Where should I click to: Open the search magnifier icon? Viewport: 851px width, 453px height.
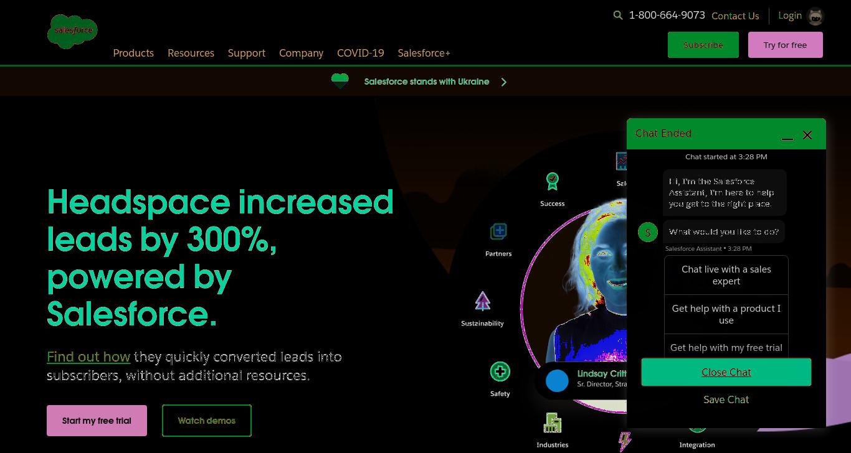(x=618, y=16)
